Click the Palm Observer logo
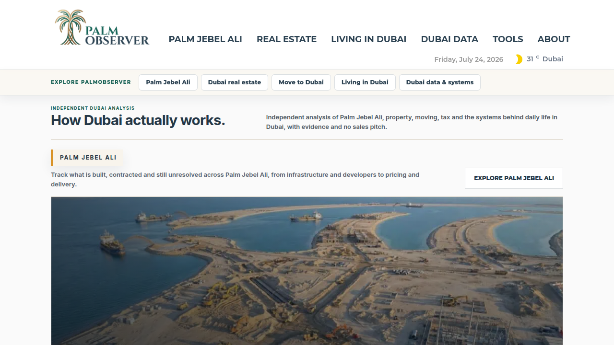Image resolution: width=614 pixels, height=345 pixels. tap(102, 28)
